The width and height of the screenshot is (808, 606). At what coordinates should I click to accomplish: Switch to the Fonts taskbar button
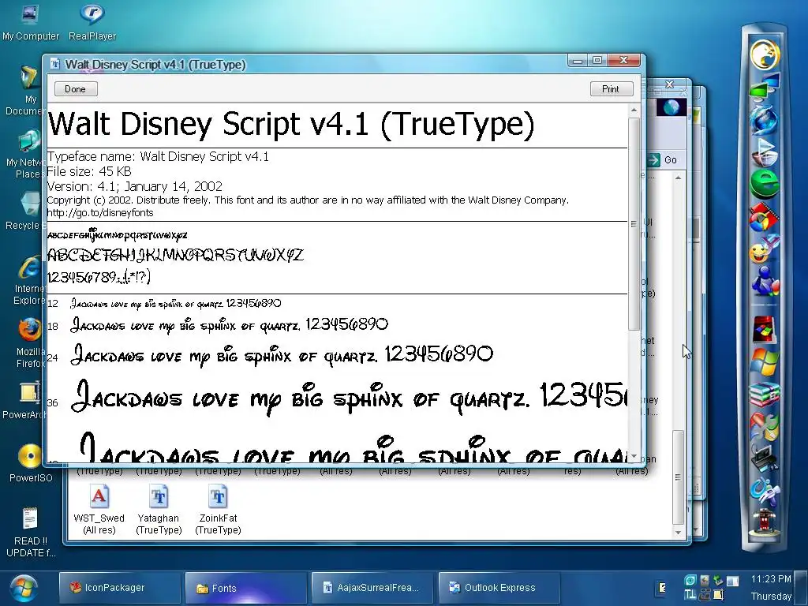pos(246,588)
